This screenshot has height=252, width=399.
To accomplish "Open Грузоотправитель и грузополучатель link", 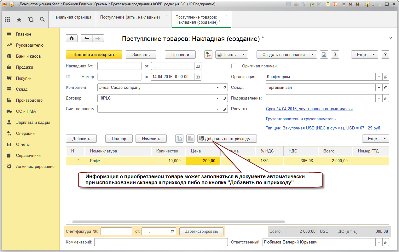I will tap(301, 119).
